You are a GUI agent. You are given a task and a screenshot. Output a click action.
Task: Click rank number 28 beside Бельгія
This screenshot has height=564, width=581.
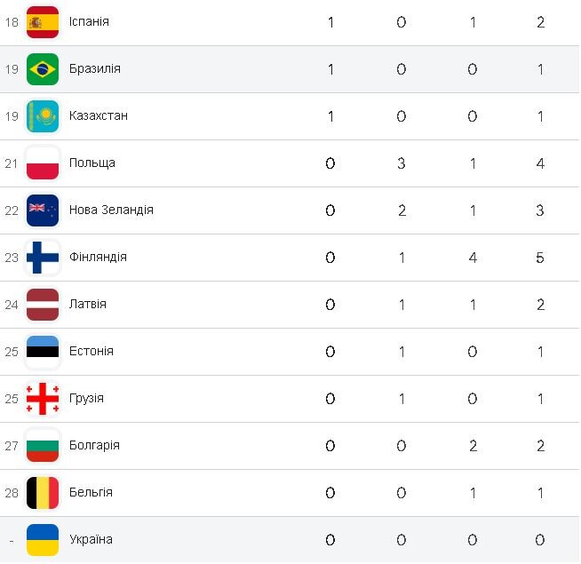point(12,493)
